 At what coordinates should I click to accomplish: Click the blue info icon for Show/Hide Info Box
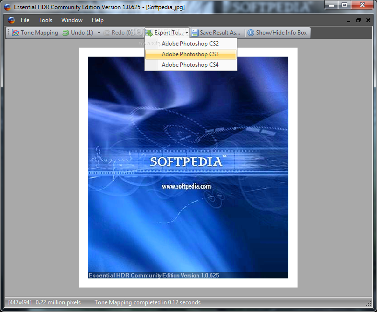click(251, 33)
